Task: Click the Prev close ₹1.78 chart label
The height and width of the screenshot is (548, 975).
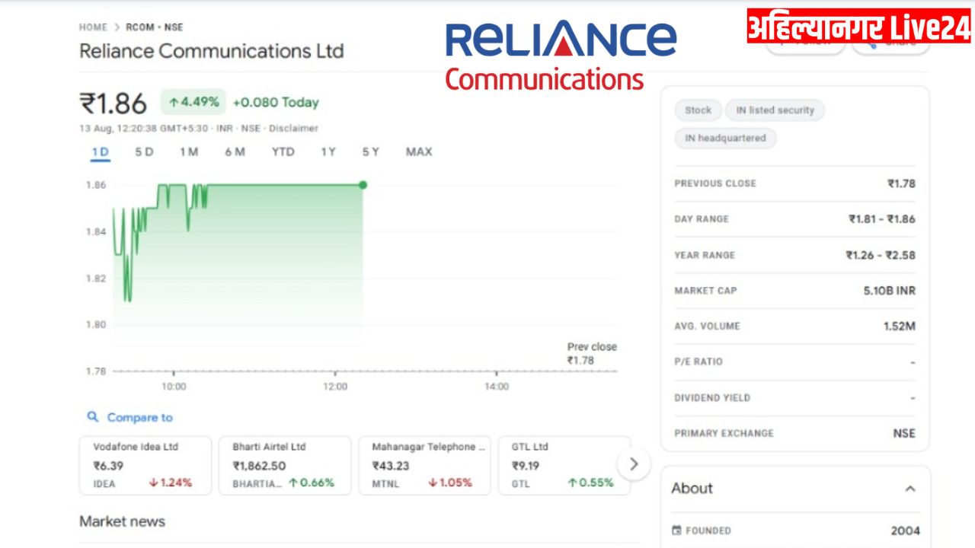Action: pos(592,354)
